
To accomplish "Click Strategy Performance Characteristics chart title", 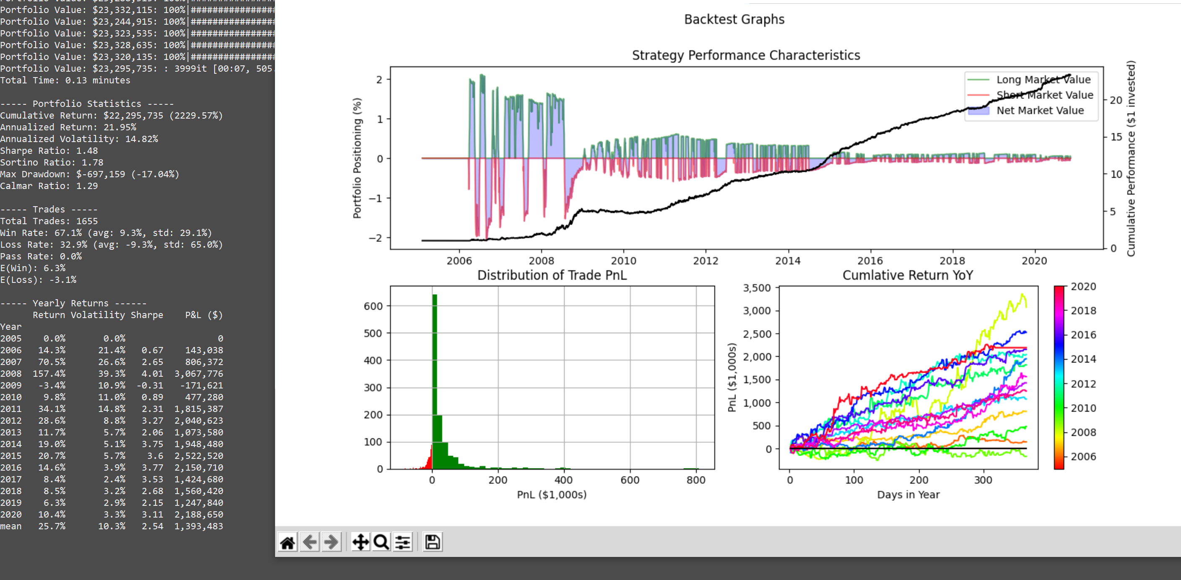I will (746, 55).
